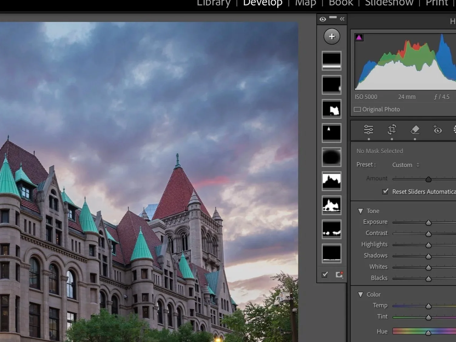The width and height of the screenshot is (456, 342).
Task: Click the Exposure slider handle
Action: point(428,223)
